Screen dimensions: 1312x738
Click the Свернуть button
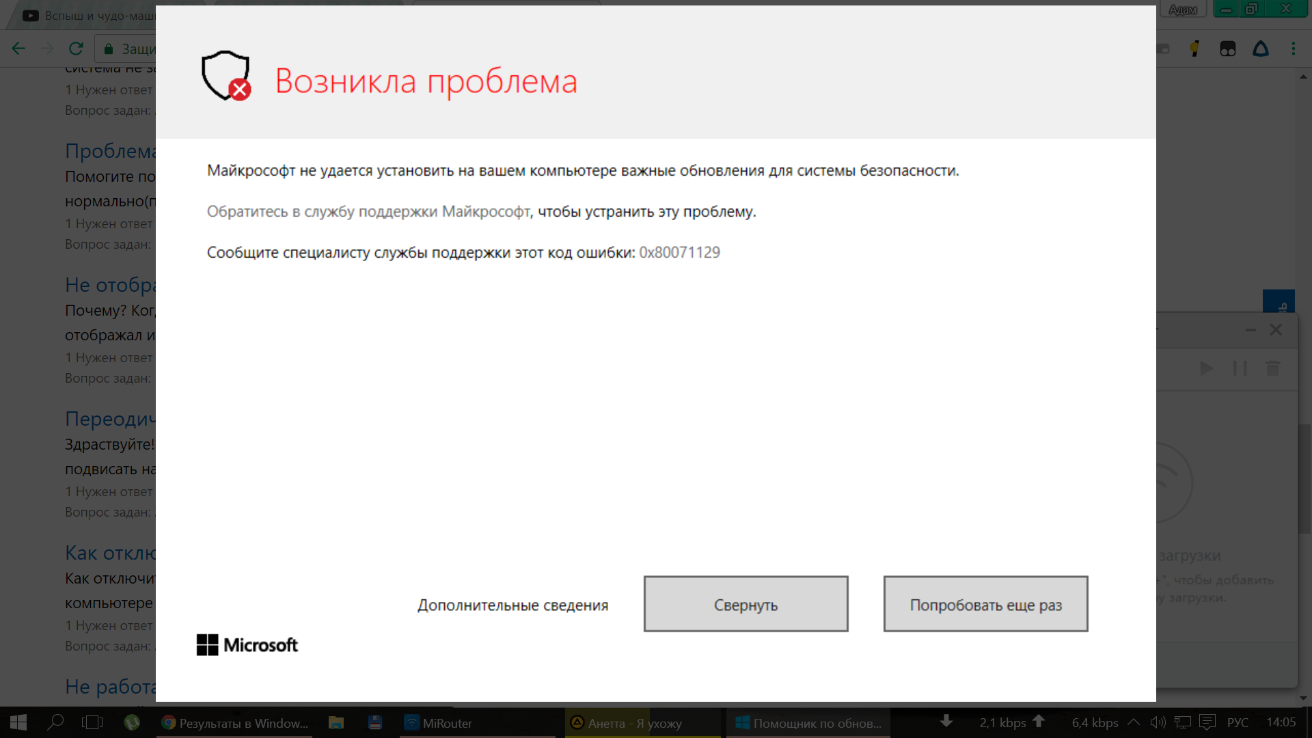pyautogui.click(x=746, y=604)
